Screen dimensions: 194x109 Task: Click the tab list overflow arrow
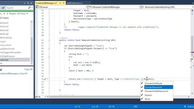click(x=193, y=3)
